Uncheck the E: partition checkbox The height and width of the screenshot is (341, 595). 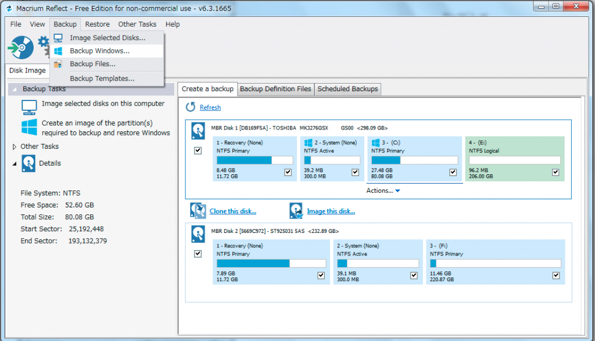[555, 172]
